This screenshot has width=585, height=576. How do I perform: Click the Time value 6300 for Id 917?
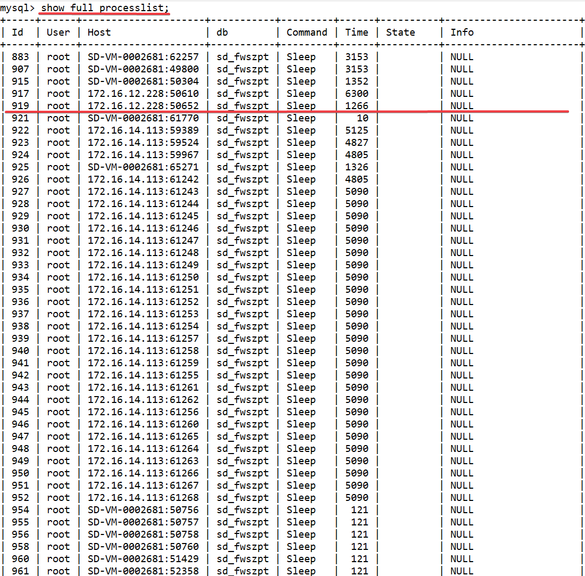tap(357, 93)
